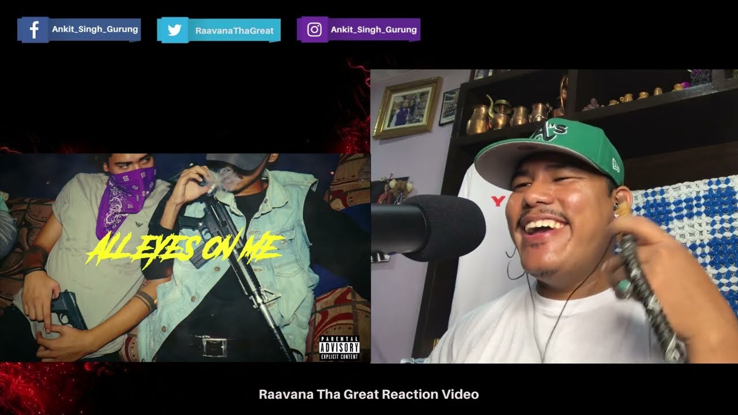This screenshot has width=738, height=415.
Task: Click the Facebook logo icon
Action: [x=34, y=30]
